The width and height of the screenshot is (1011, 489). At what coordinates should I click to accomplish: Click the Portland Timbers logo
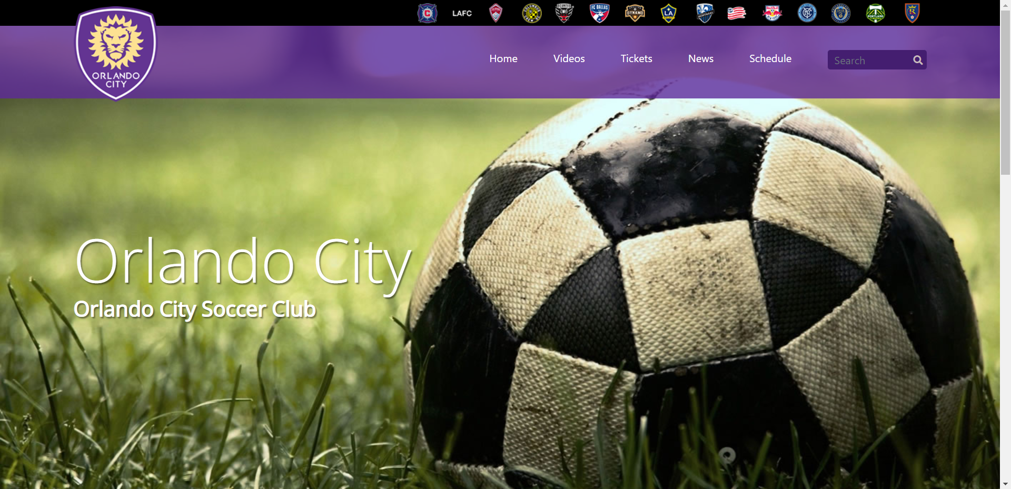coord(875,13)
